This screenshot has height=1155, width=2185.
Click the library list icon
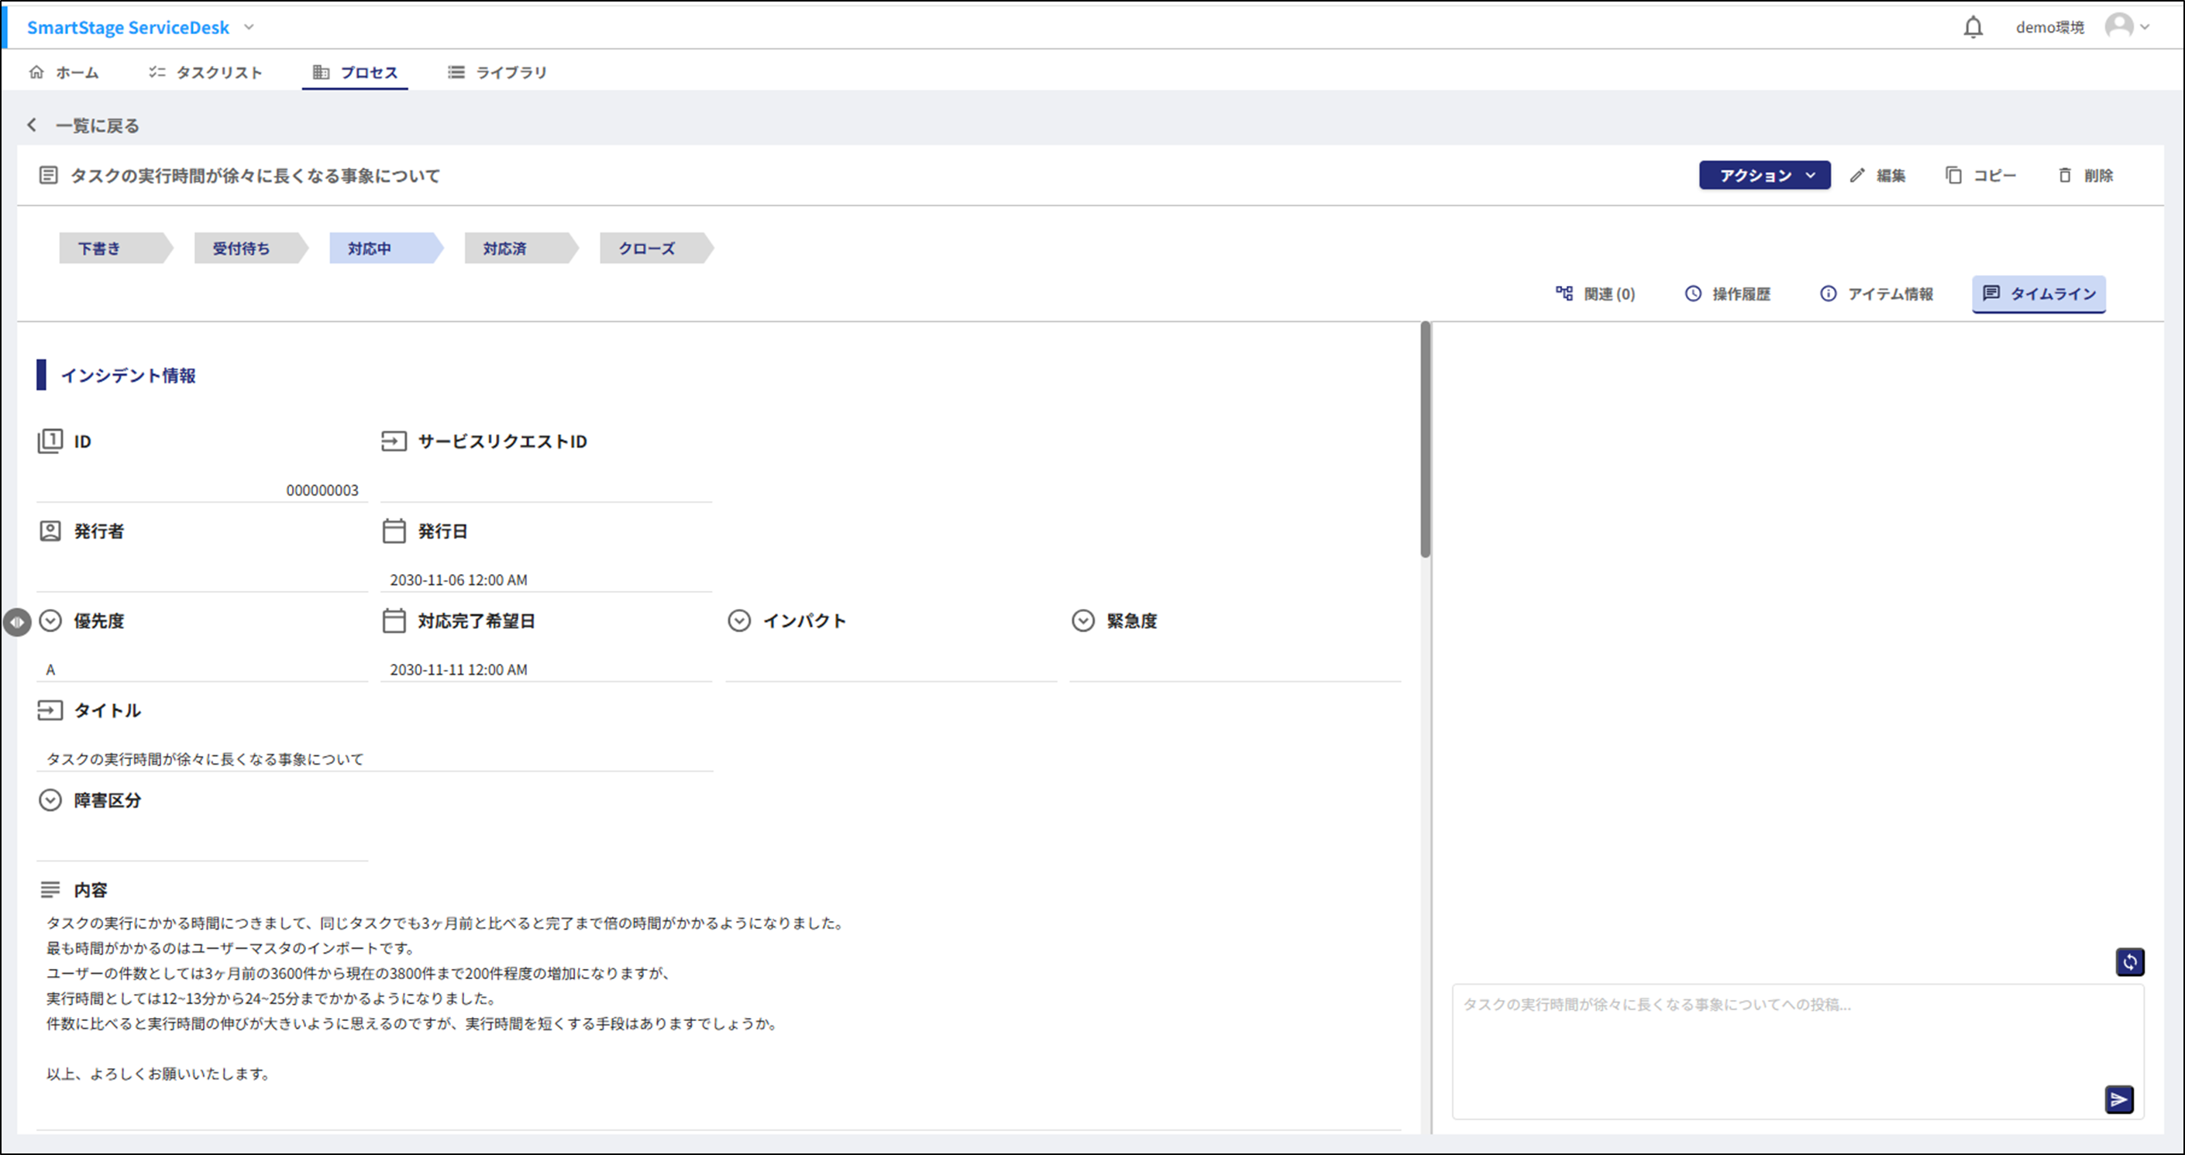[x=456, y=72]
